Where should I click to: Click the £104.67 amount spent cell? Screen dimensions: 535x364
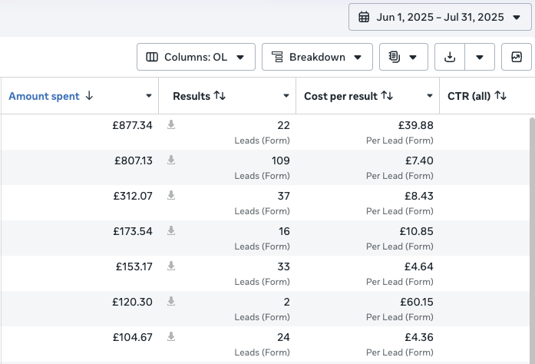(x=133, y=338)
